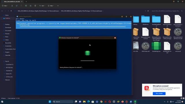
Task: Open OneDrive in navigation pane
Action: coord(8,18)
